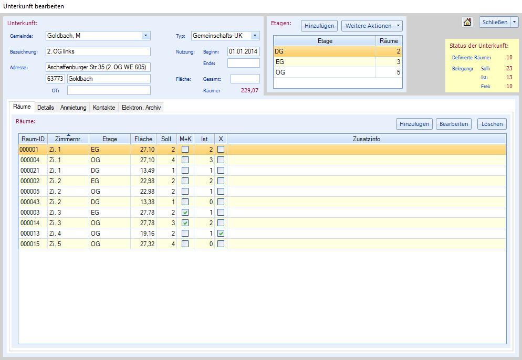Open the Kontakte tab

[104, 108]
